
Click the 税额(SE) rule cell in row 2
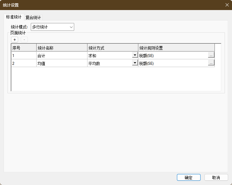[172, 64]
